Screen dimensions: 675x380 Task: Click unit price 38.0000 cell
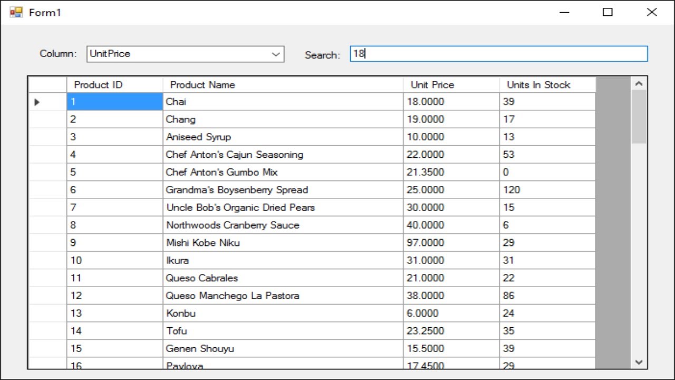pos(451,296)
